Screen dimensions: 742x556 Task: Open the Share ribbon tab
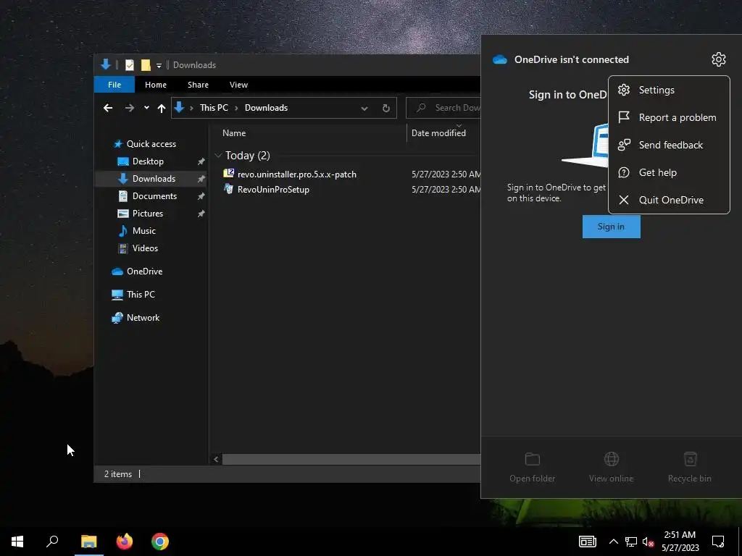pyautogui.click(x=198, y=85)
